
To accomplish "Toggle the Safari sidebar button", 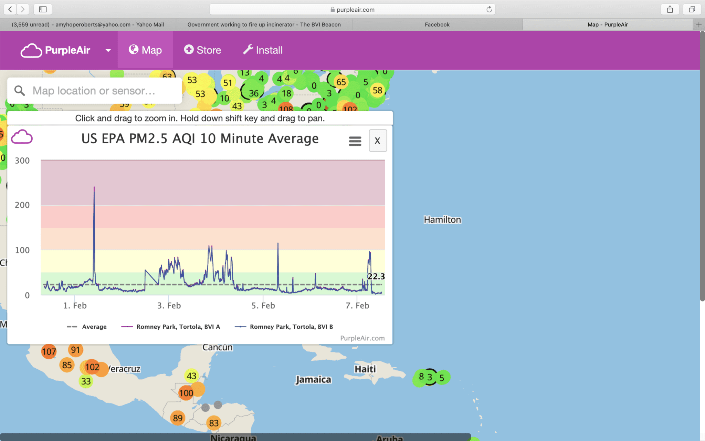I will point(43,9).
